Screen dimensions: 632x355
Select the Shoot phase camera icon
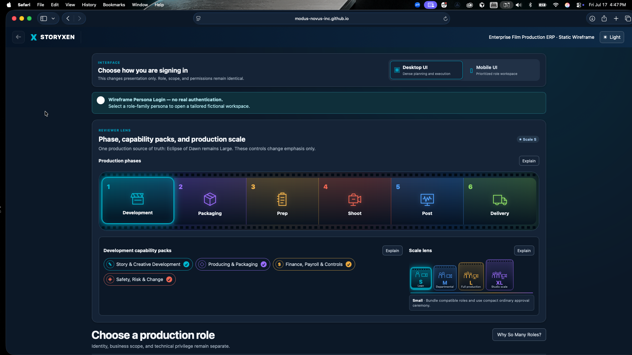pos(355,199)
